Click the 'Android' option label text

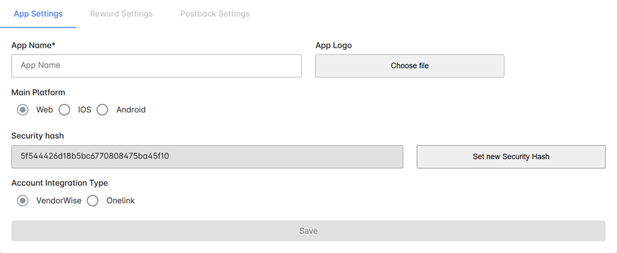131,110
